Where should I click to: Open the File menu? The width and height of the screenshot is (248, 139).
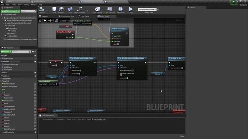[3, 5]
